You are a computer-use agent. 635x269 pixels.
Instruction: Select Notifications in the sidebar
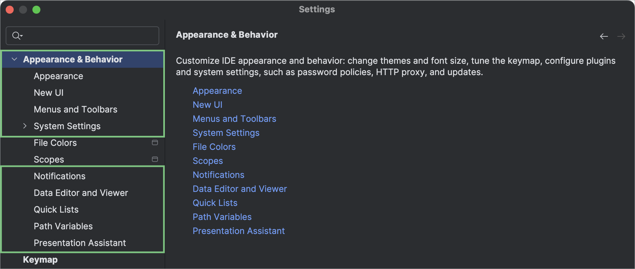click(59, 176)
